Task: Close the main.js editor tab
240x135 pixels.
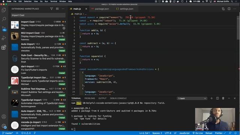Action: [86, 9]
